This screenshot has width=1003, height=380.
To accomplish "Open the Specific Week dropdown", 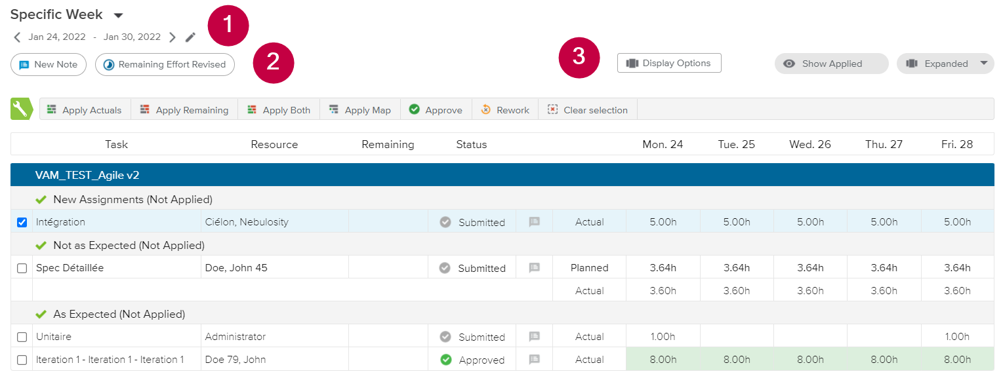I will 118,15.
